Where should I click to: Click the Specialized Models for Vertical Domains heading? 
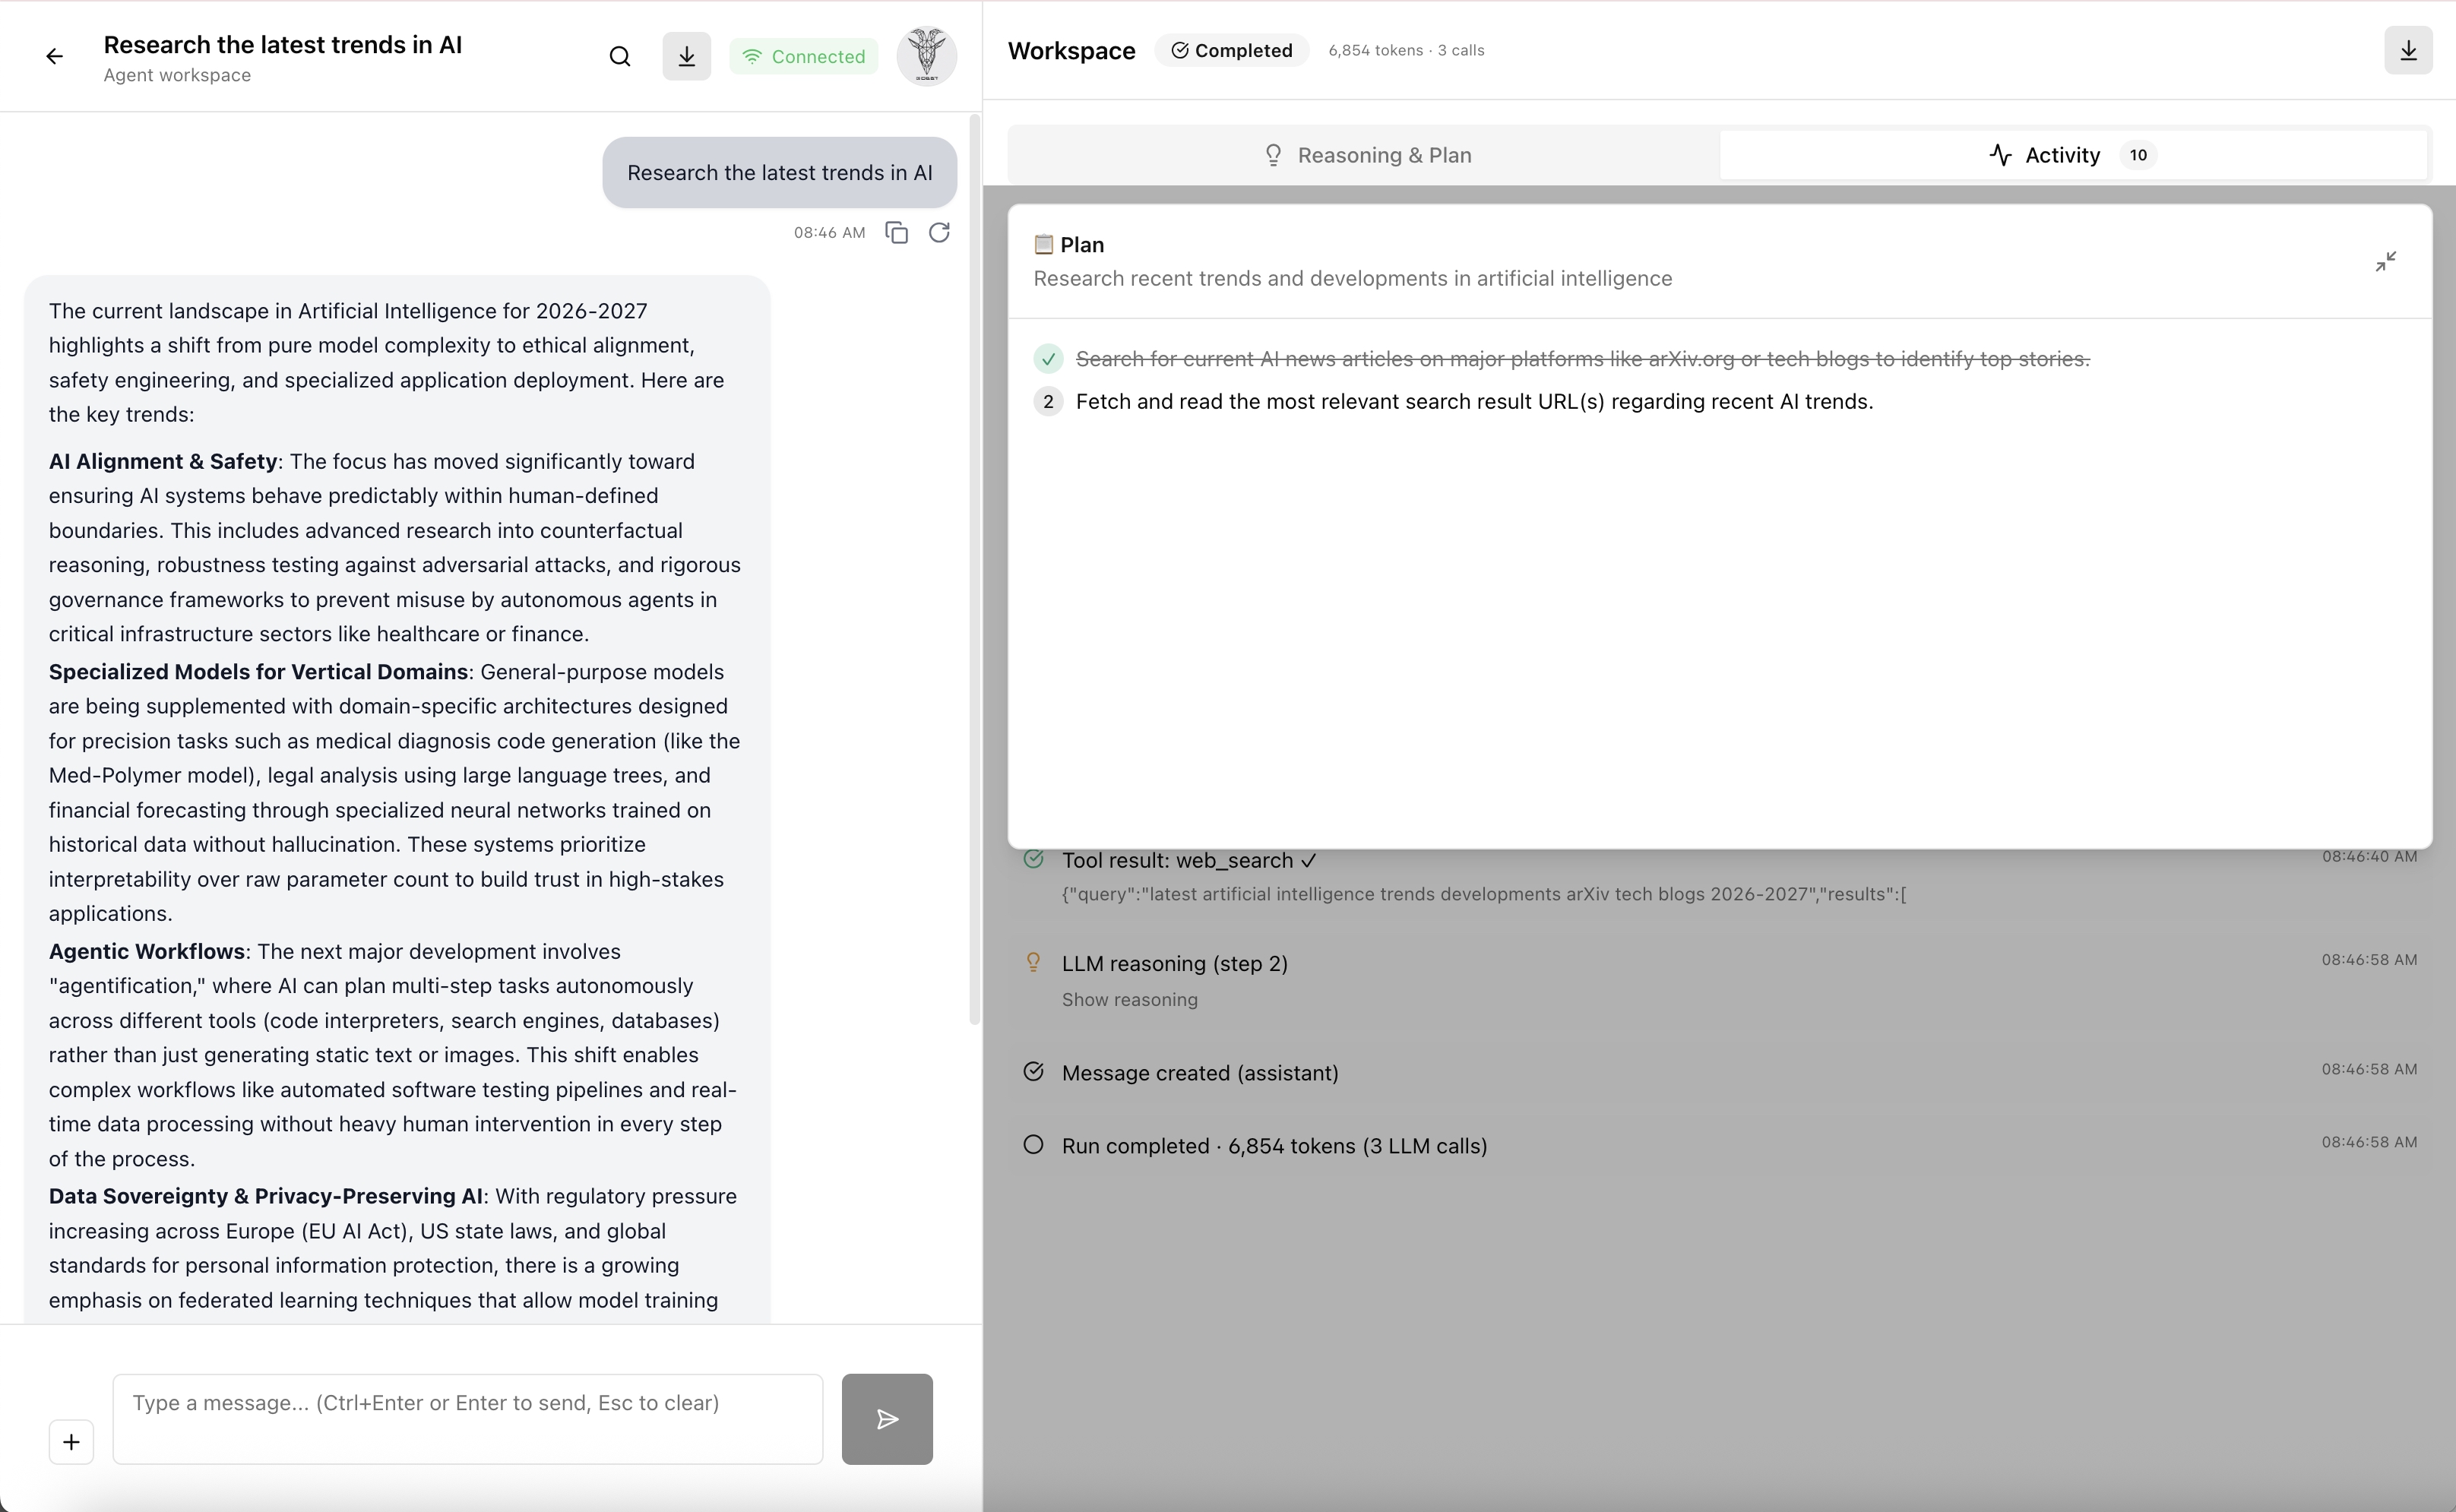pyautogui.click(x=258, y=672)
